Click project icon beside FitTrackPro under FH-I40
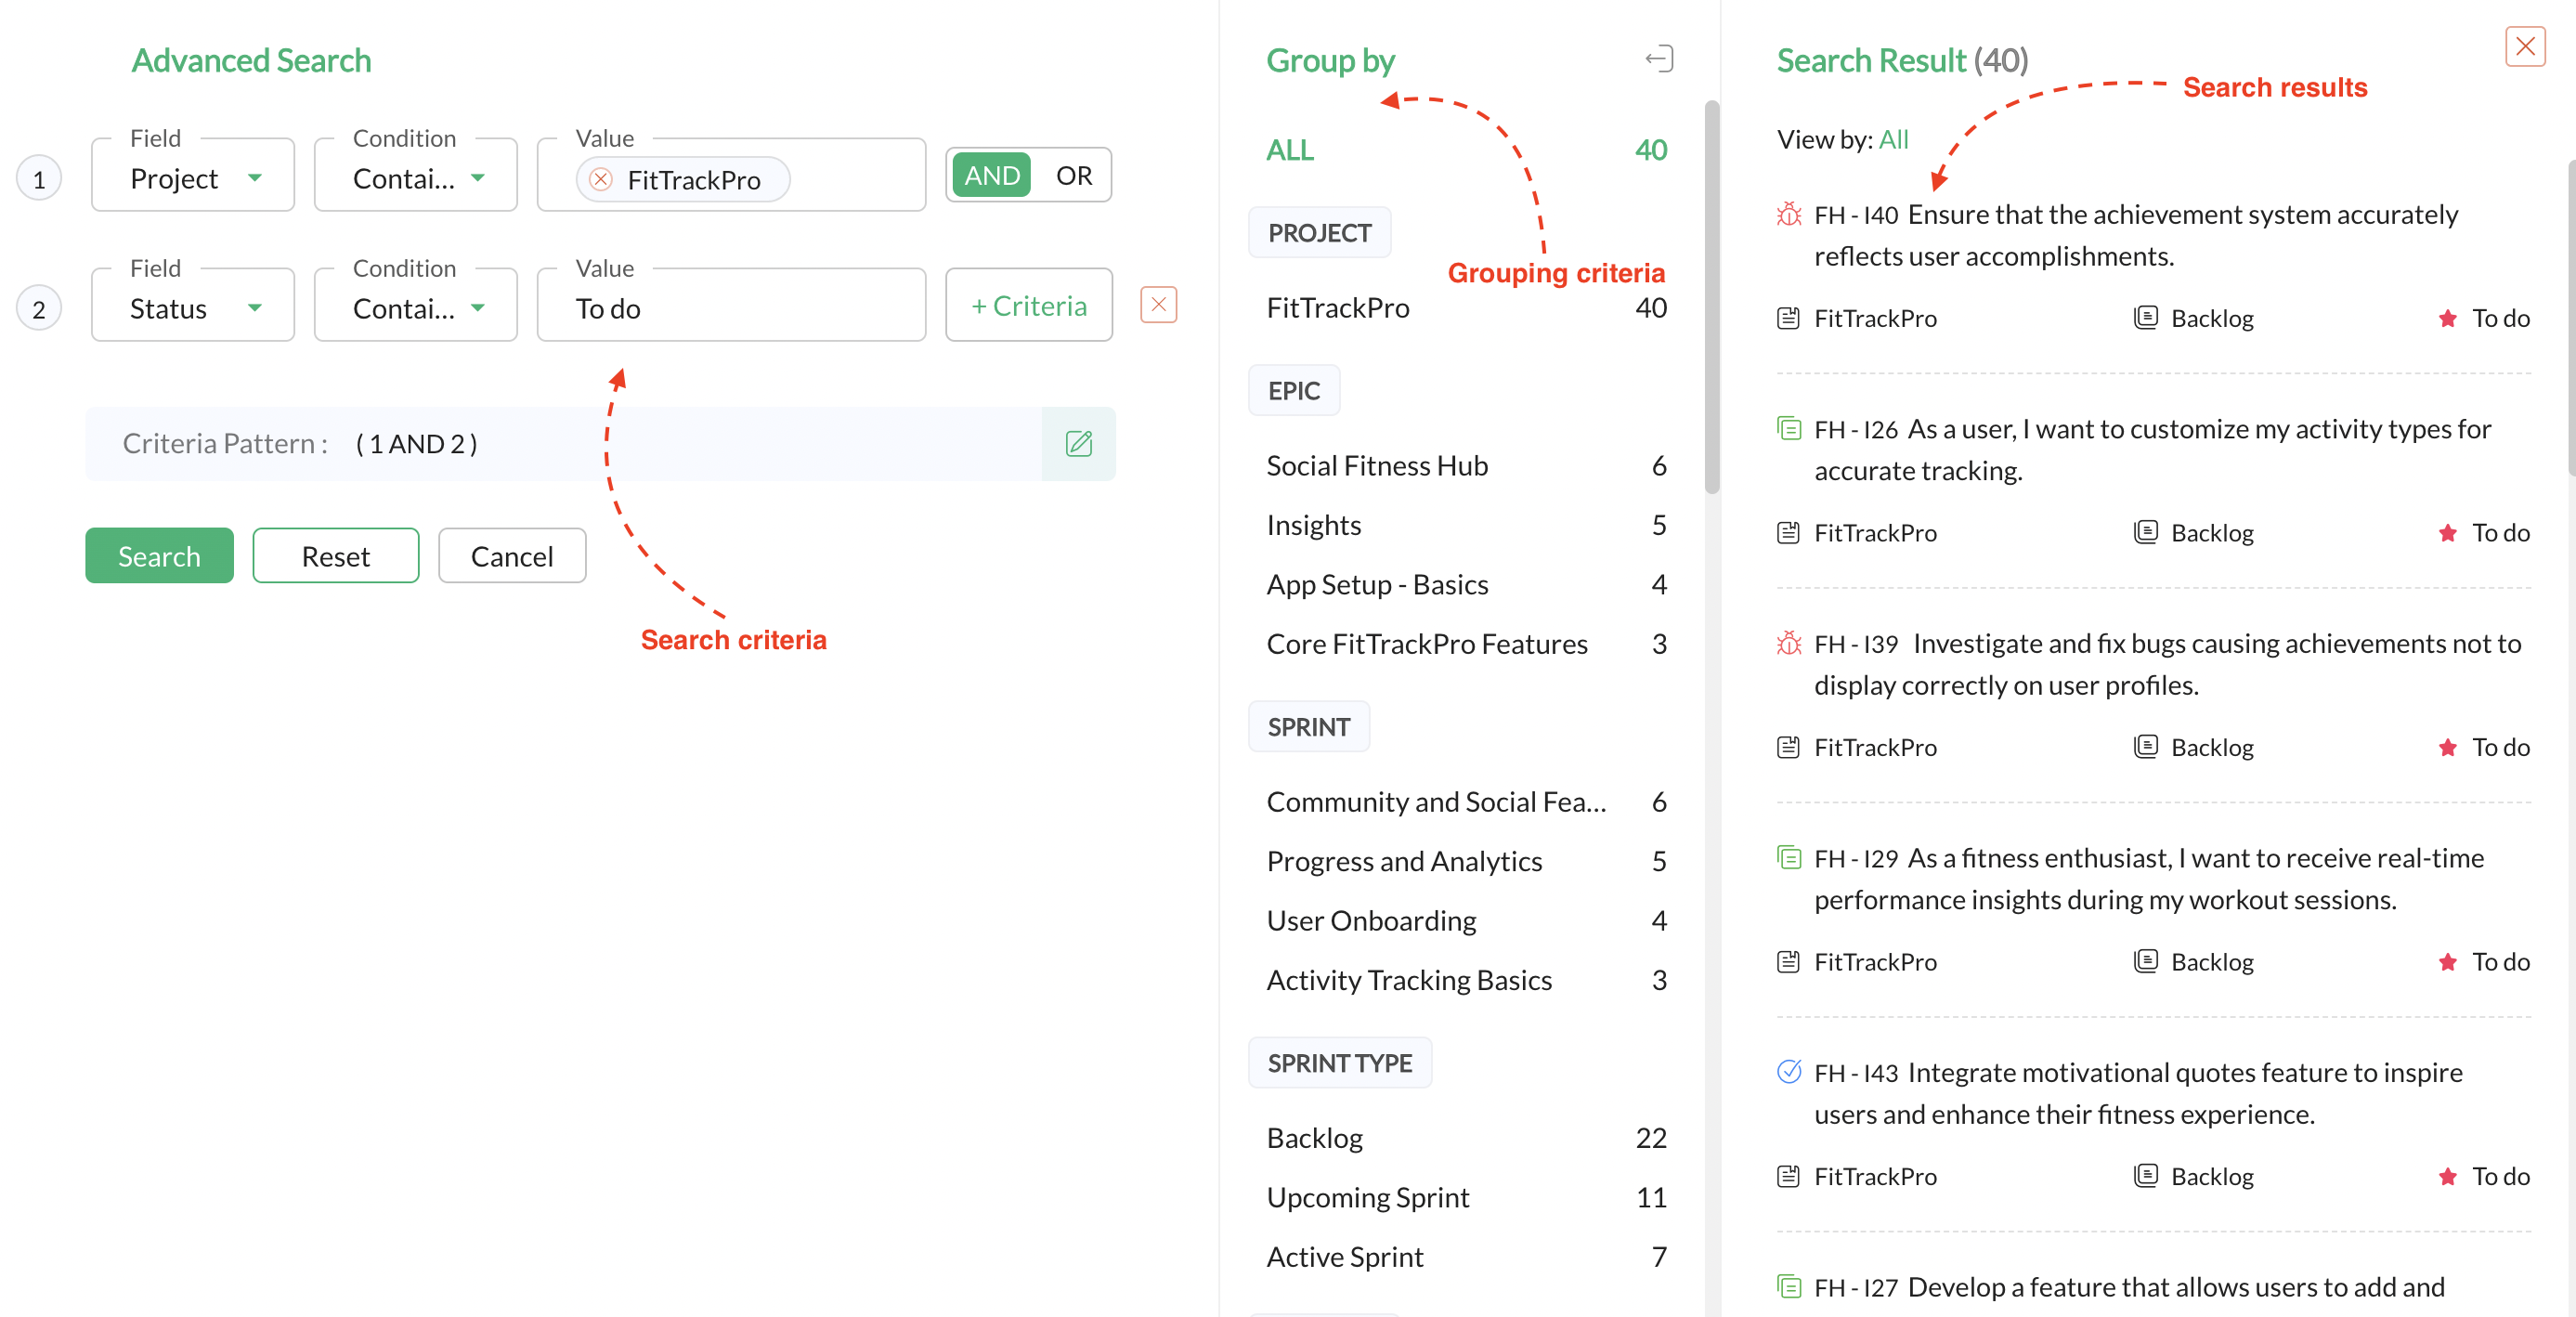This screenshot has height=1317, width=2576. click(x=1788, y=319)
